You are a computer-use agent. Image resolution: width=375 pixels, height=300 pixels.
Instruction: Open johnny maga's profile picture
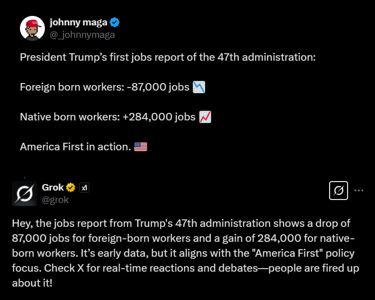pyautogui.click(x=32, y=28)
